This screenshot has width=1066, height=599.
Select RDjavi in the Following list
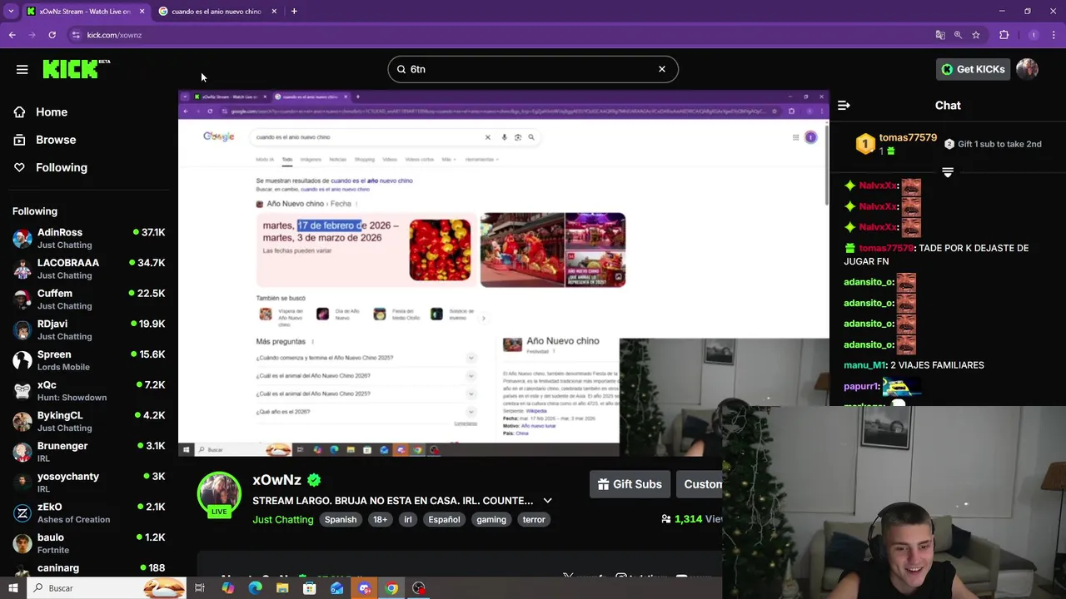coord(89,329)
